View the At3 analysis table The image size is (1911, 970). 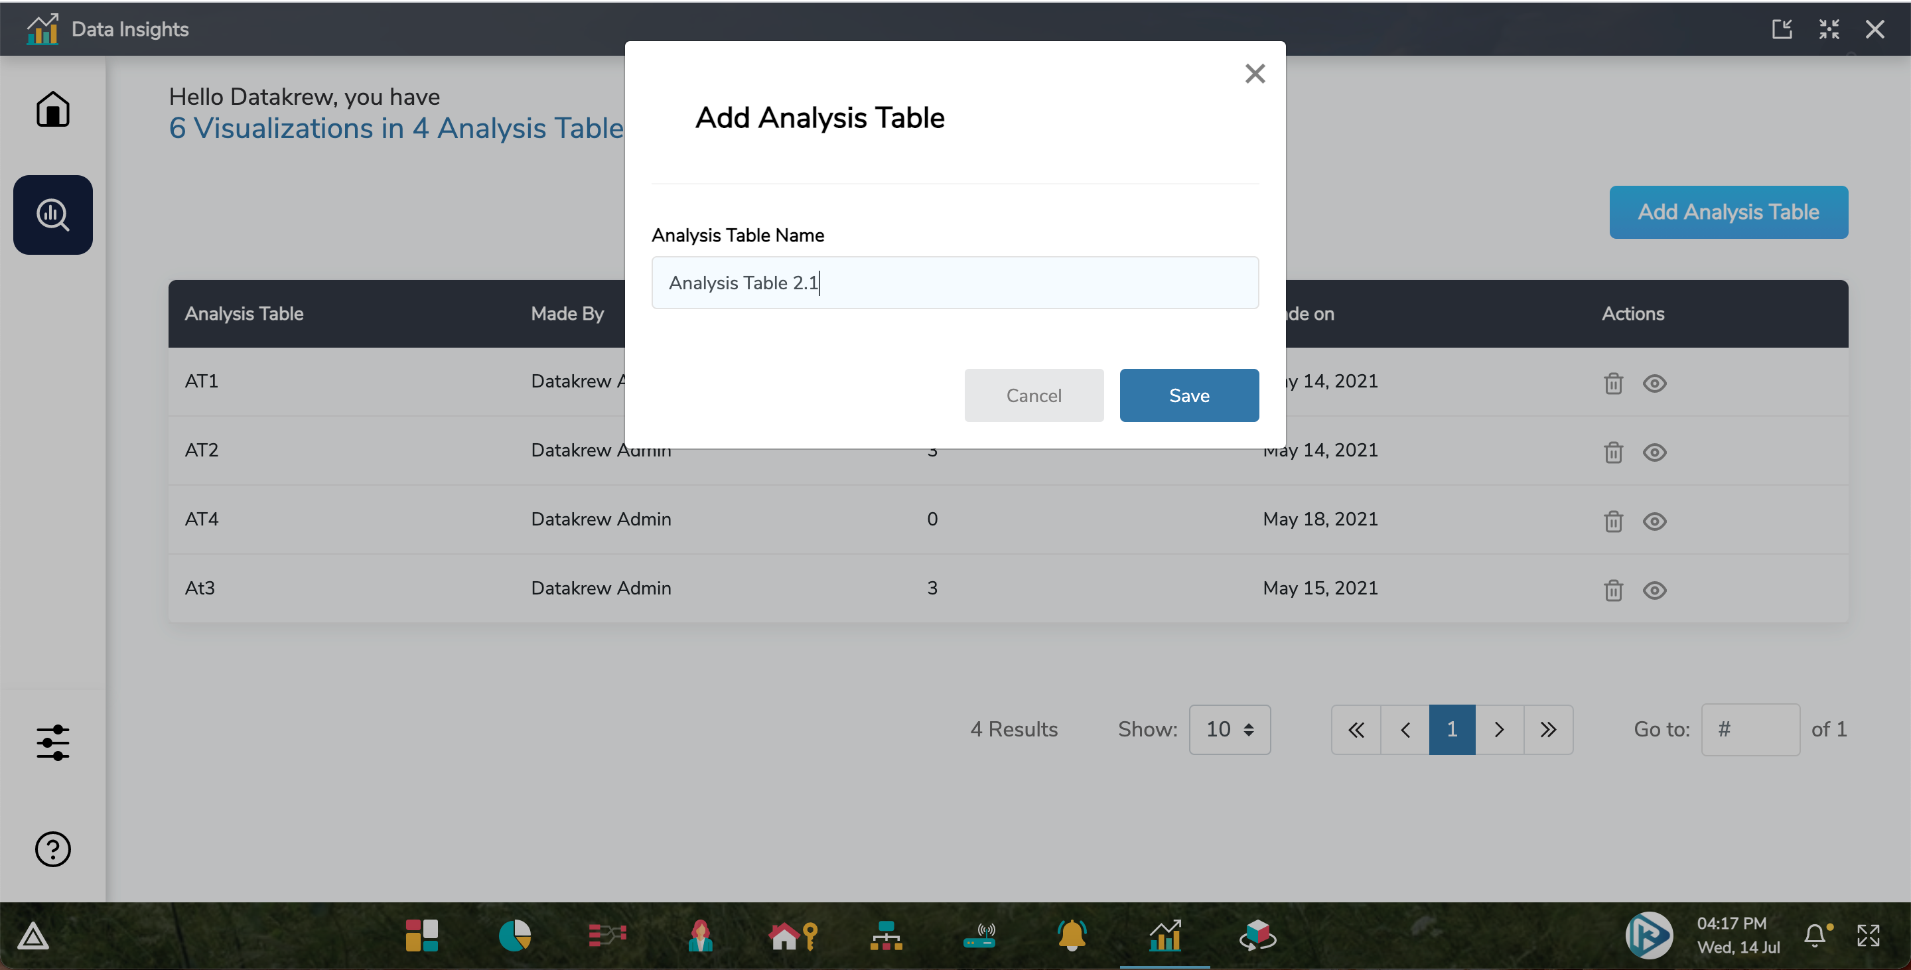[x=1654, y=590]
